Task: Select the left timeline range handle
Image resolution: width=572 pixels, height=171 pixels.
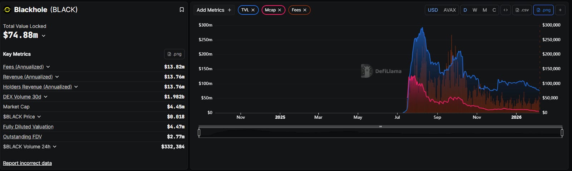Action: [x=199, y=133]
